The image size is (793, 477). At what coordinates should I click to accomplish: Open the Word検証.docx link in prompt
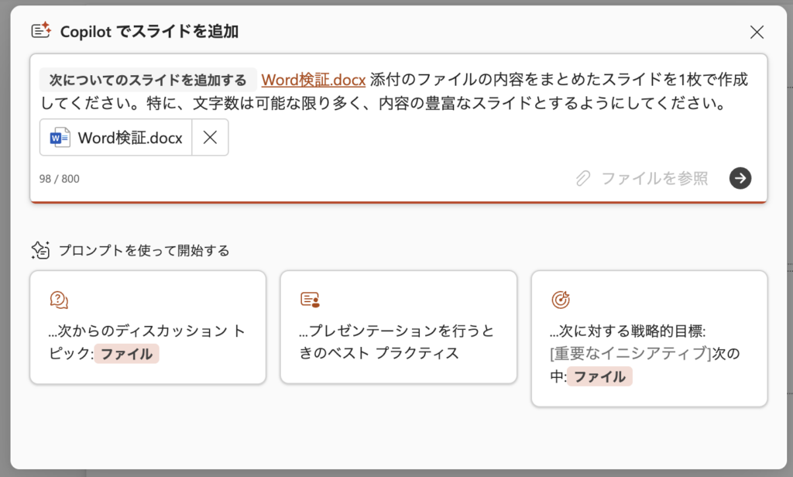click(313, 80)
